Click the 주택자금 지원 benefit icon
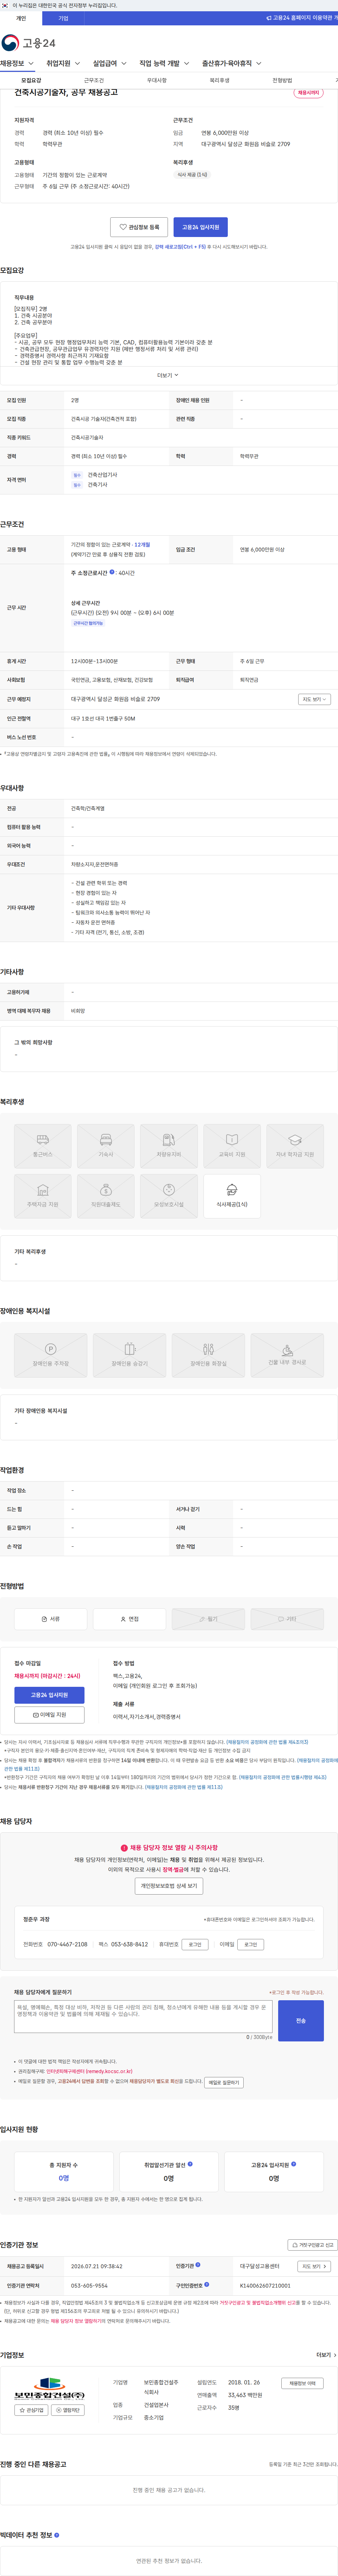Viewport: 338px width, 2576px height. point(43,1196)
